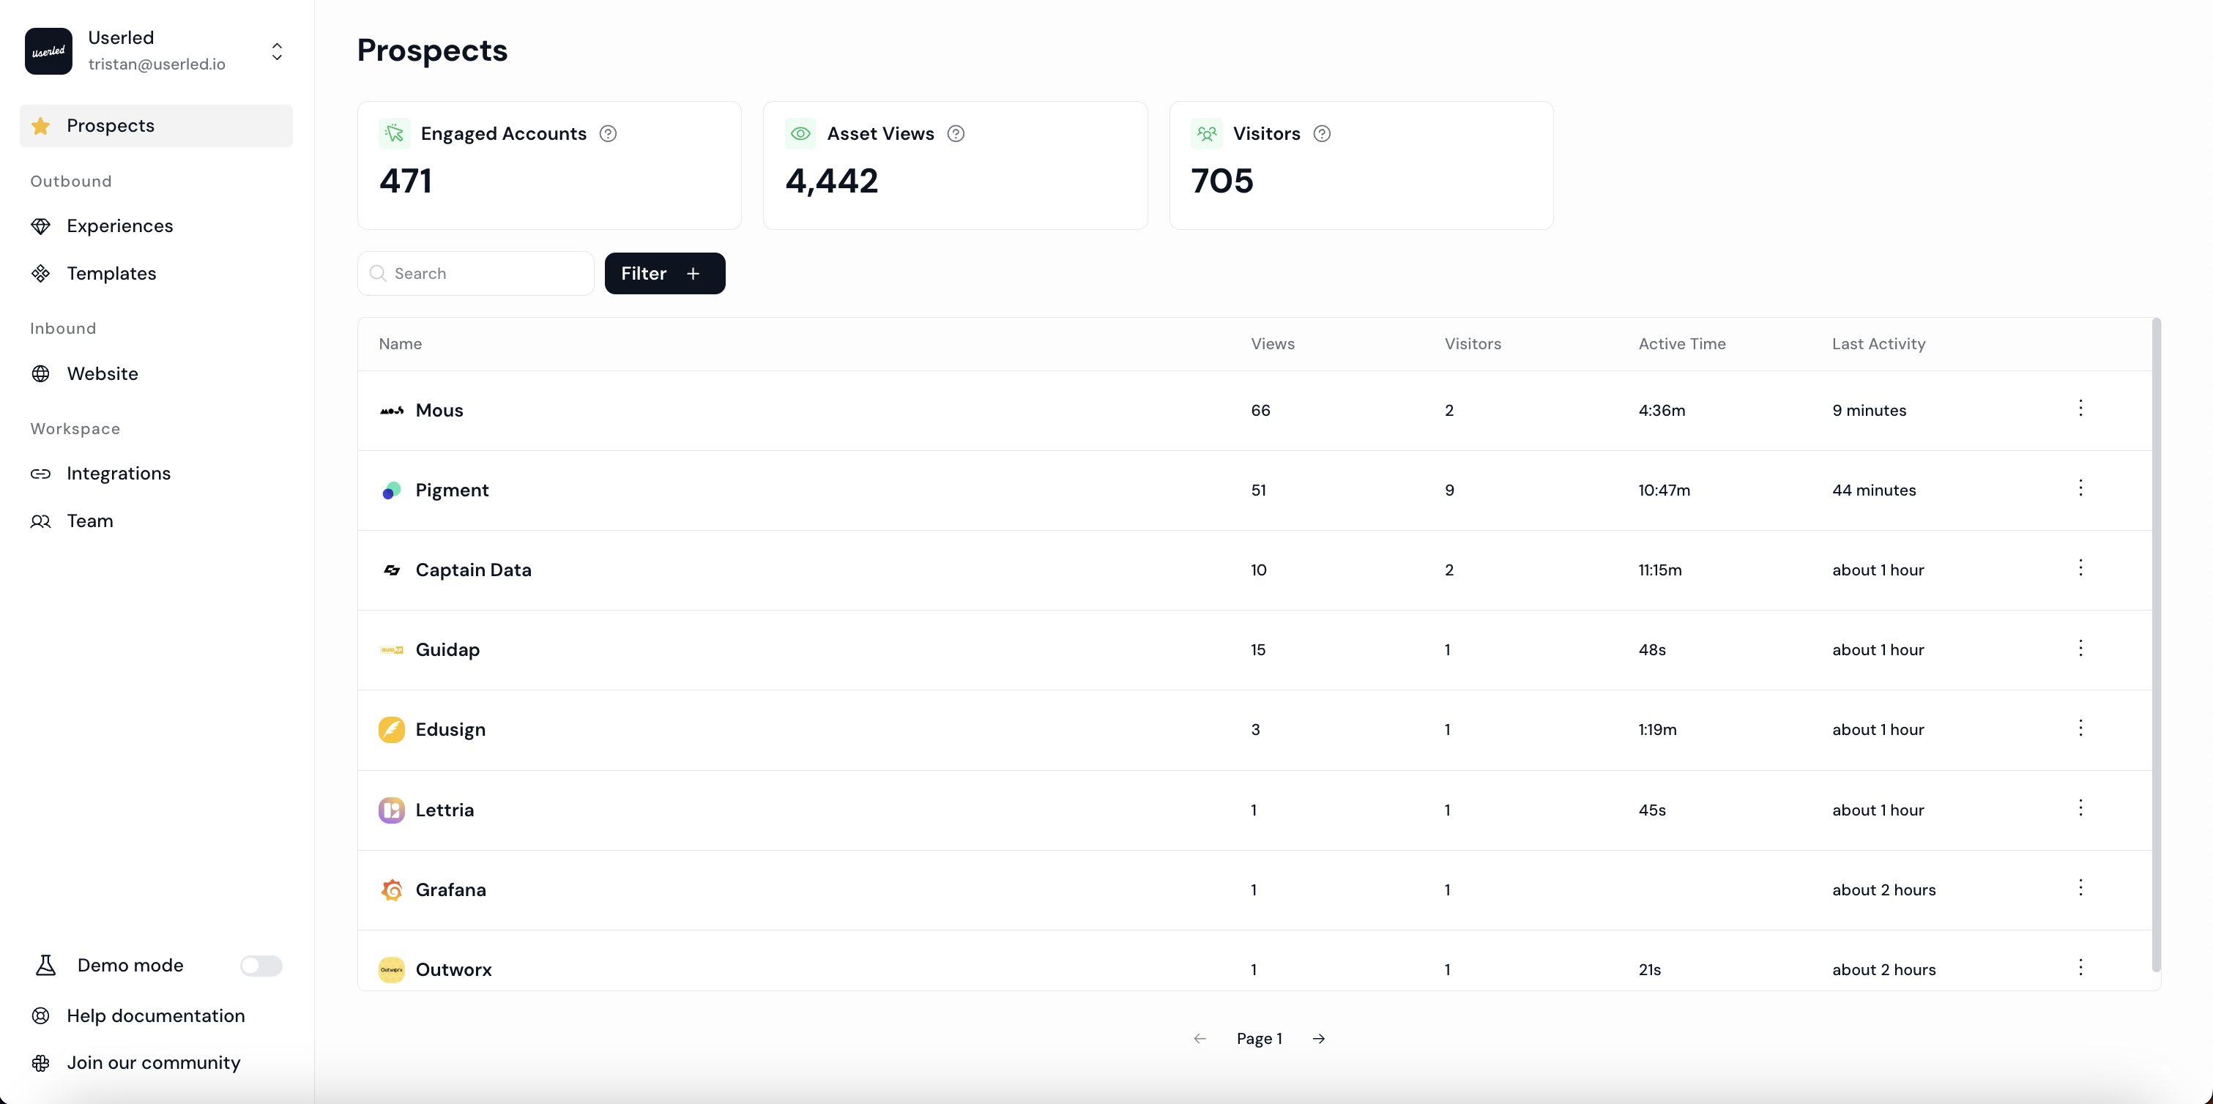Click the Search input field

point(486,273)
